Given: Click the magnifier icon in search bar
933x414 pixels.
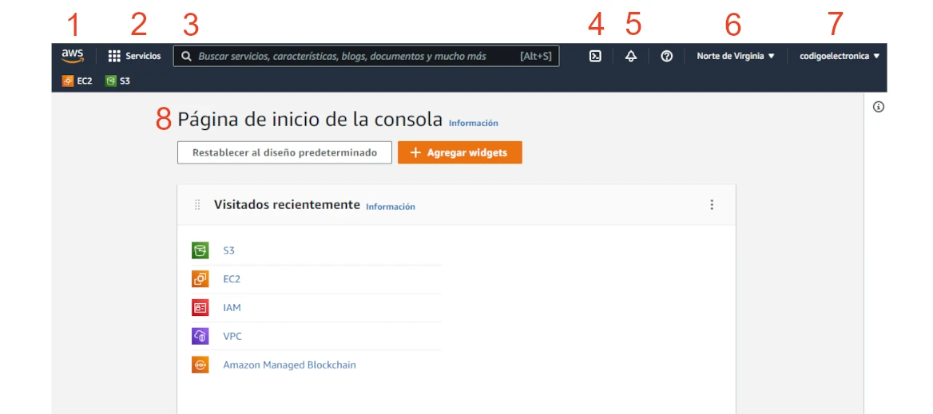Looking at the screenshot, I should [x=186, y=57].
